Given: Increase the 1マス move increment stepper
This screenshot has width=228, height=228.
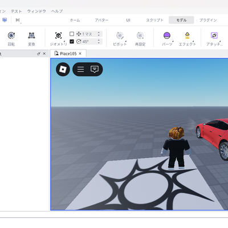Looking at the screenshot, I should (x=99, y=32).
